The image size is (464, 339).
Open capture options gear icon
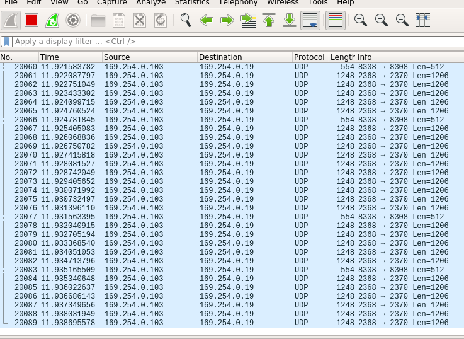[73, 20]
